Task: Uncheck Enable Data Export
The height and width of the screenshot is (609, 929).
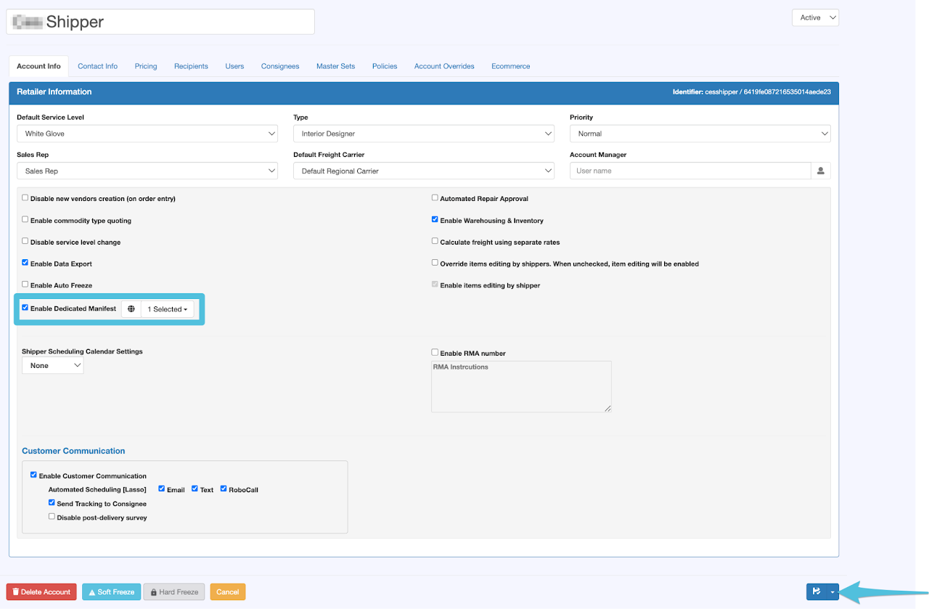Action: coord(25,263)
